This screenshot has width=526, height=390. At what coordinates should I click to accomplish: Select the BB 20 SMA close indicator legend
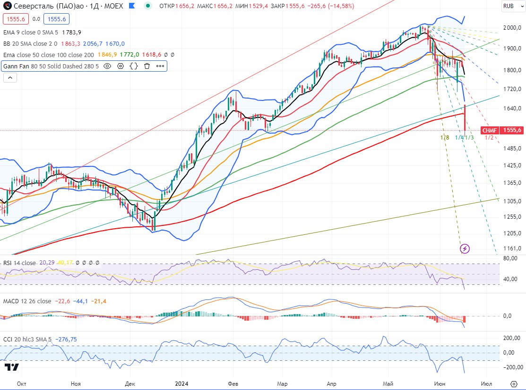click(30, 43)
